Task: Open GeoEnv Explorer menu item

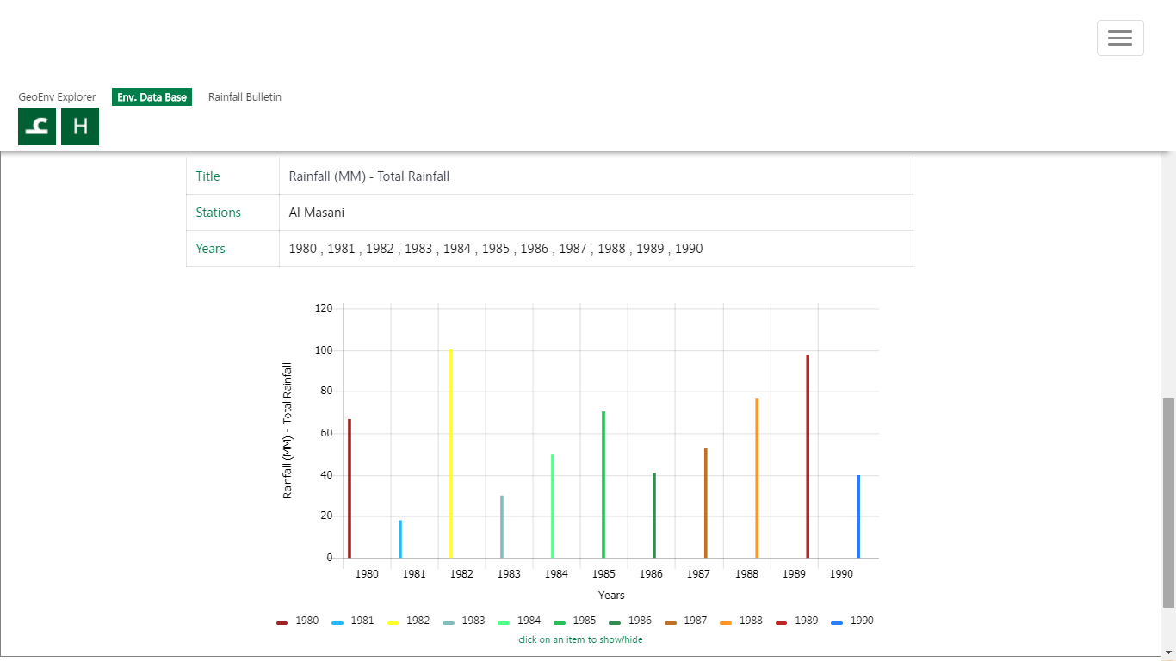Action: tap(58, 97)
